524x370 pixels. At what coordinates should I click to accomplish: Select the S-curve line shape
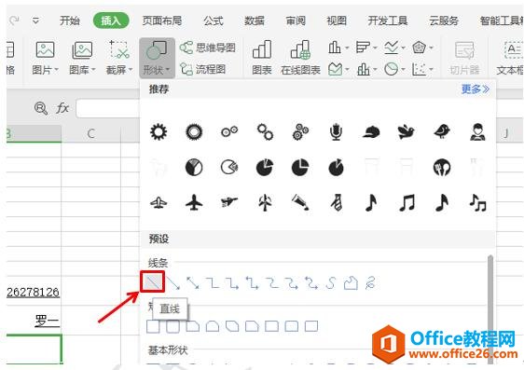(x=330, y=283)
